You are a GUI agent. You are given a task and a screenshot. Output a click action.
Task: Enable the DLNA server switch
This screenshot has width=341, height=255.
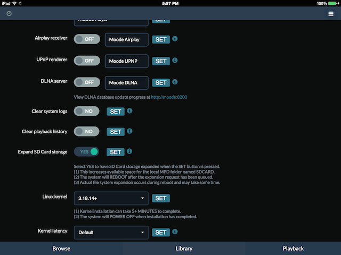click(x=87, y=82)
